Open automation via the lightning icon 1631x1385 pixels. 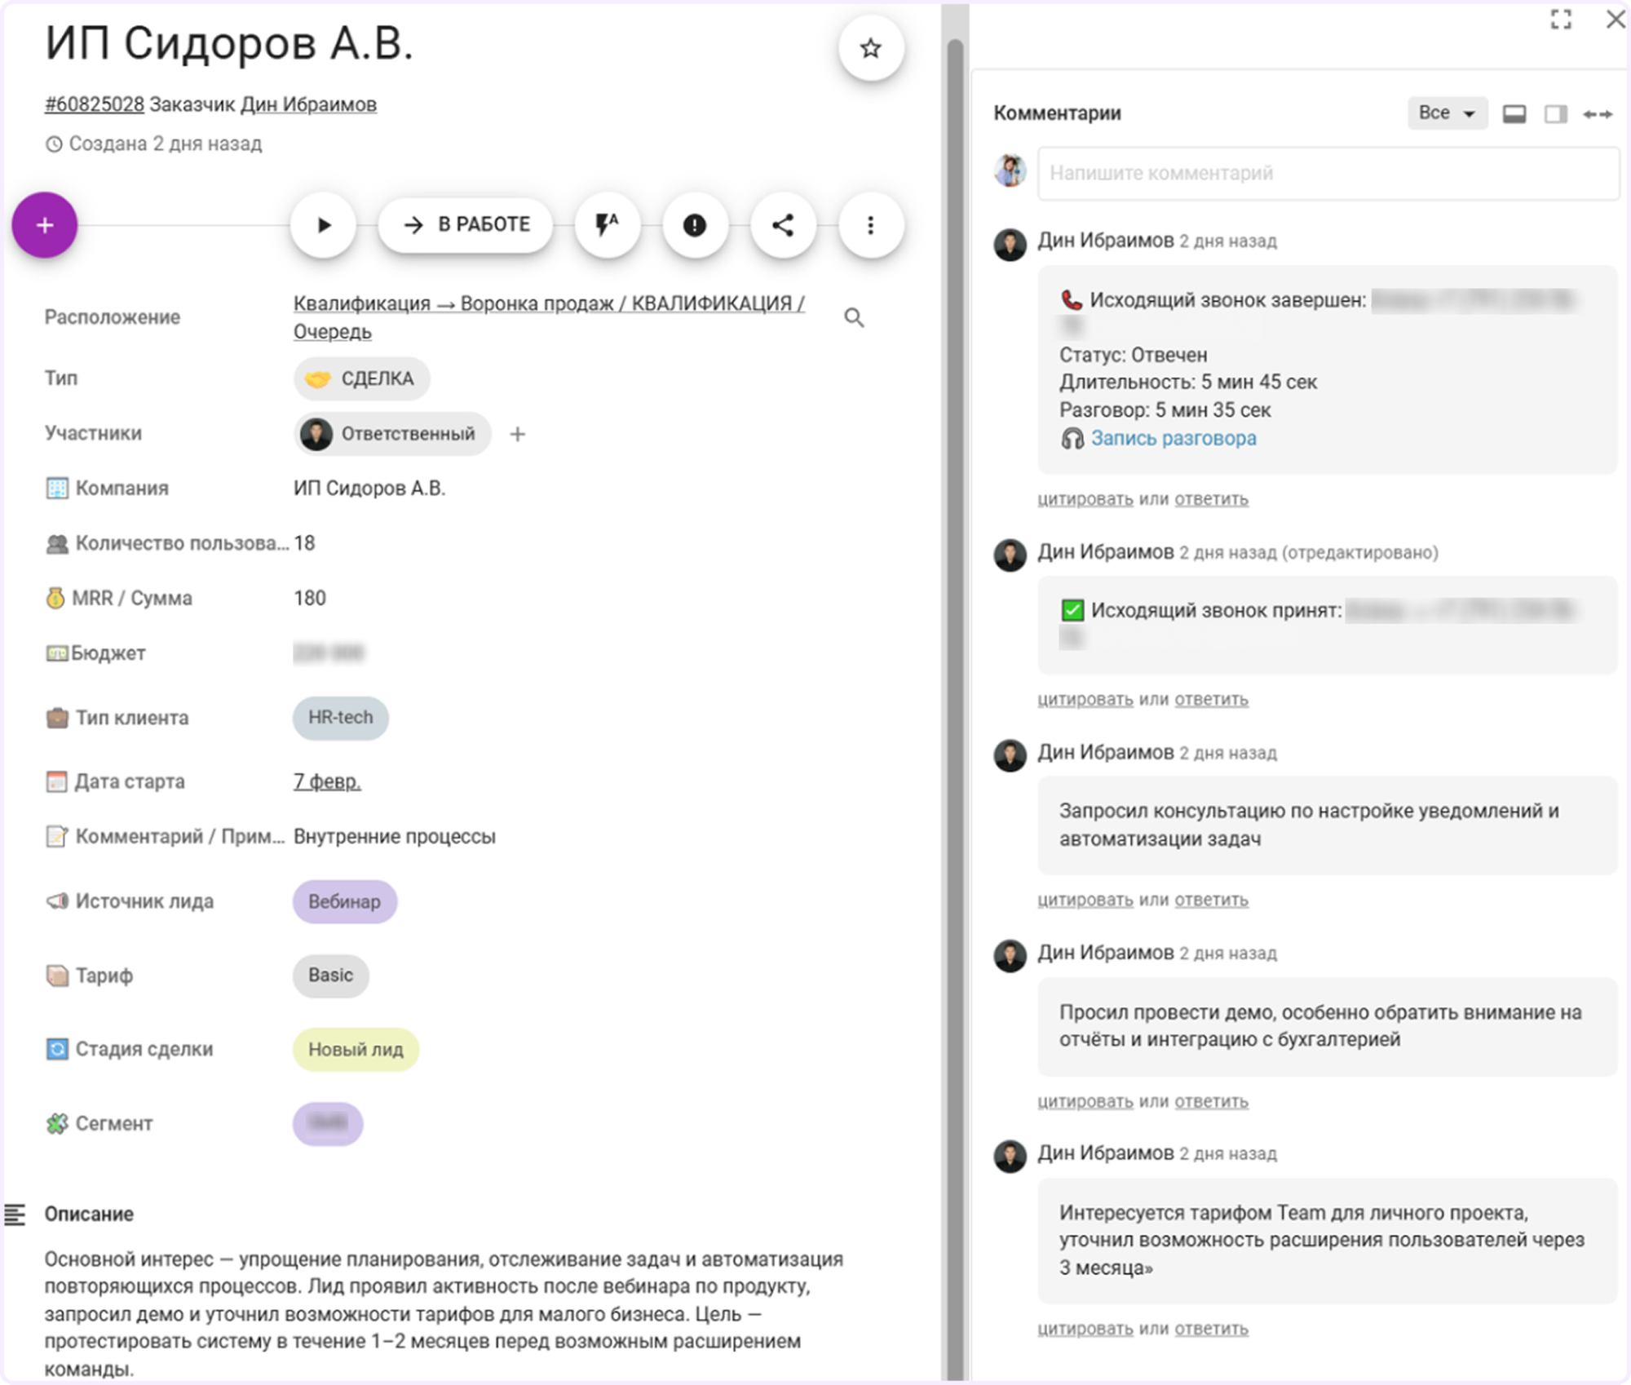607,225
